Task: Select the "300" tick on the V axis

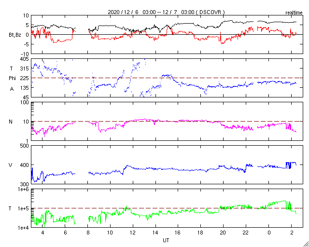Action: (25, 184)
